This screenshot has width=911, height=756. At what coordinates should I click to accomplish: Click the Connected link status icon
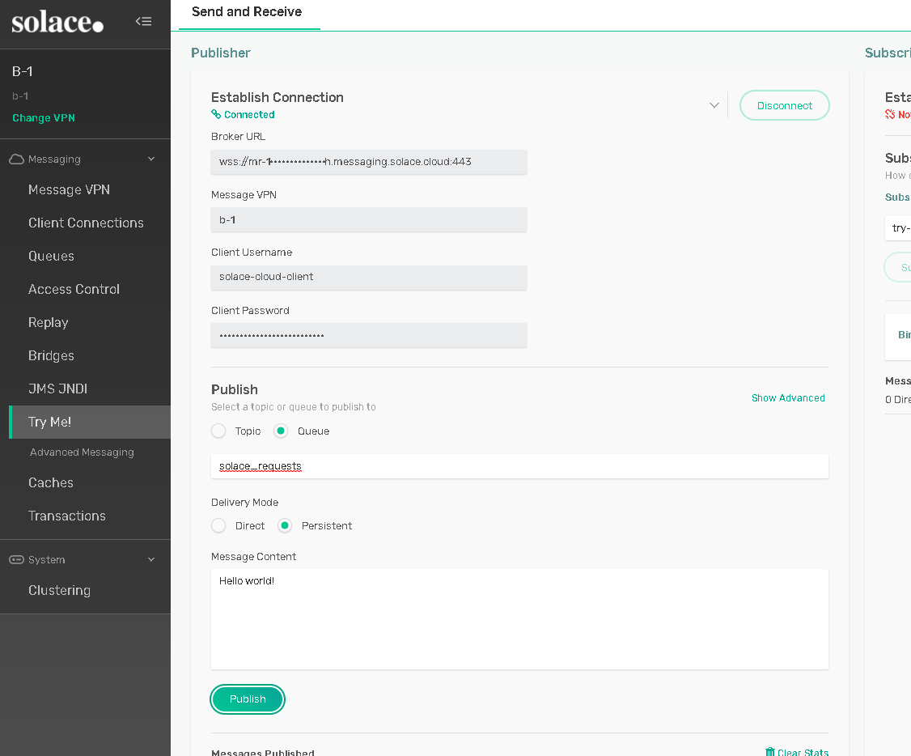pyautogui.click(x=216, y=115)
